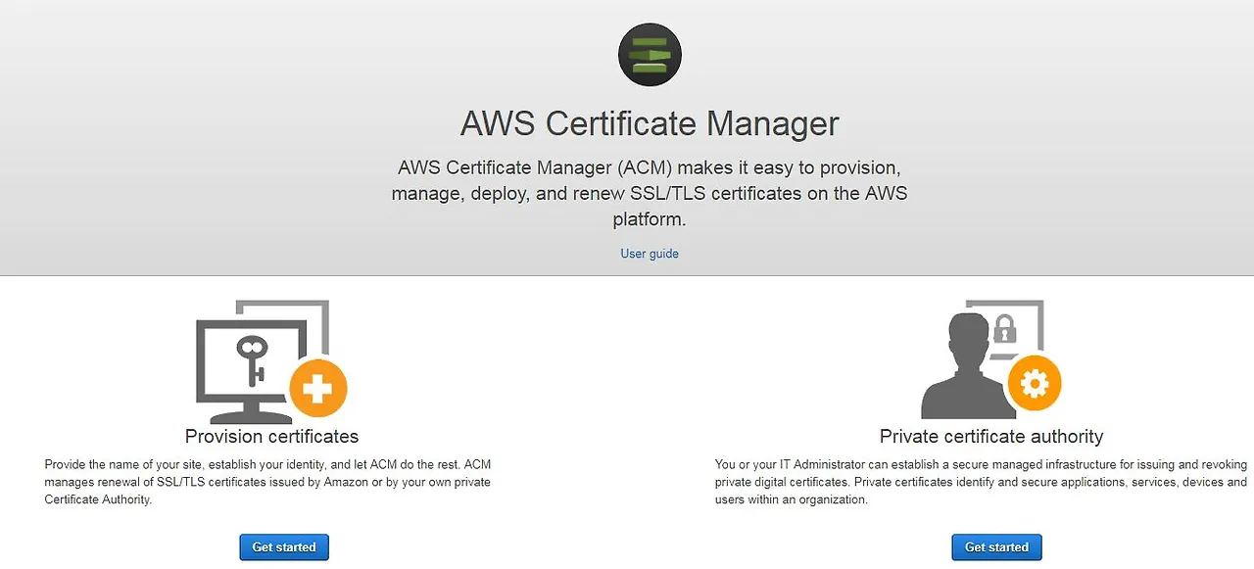Click the orange gear badge icon

pos(1034,384)
